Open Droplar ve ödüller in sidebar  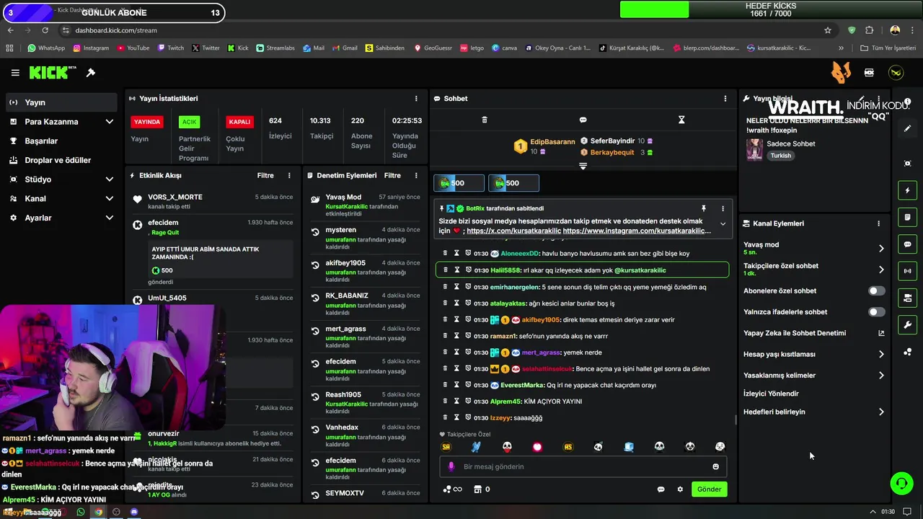coord(61,160)
